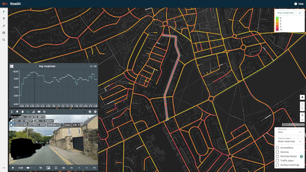306x172 pixels.
Task: Click the trash delete icon in video toolbar
Action: tap(22, 112)
